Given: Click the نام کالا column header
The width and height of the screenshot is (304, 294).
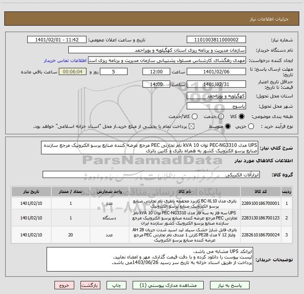Looking at the screenshot, I should click(185, 191).
